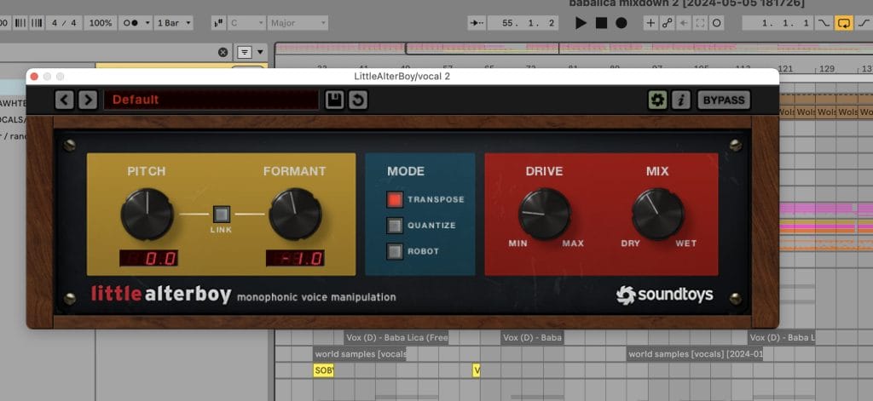Click the Default preset name field
Image resolution: width=873 pixels, height=401 pixels.
coord(211,100)
